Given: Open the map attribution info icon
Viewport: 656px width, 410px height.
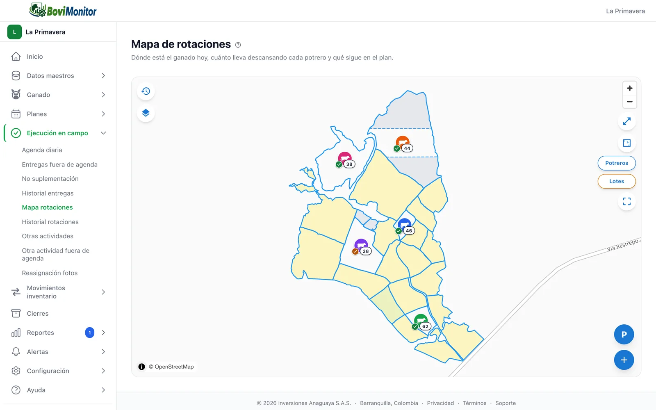Looking at the screenshot, I should click(142, 367).
